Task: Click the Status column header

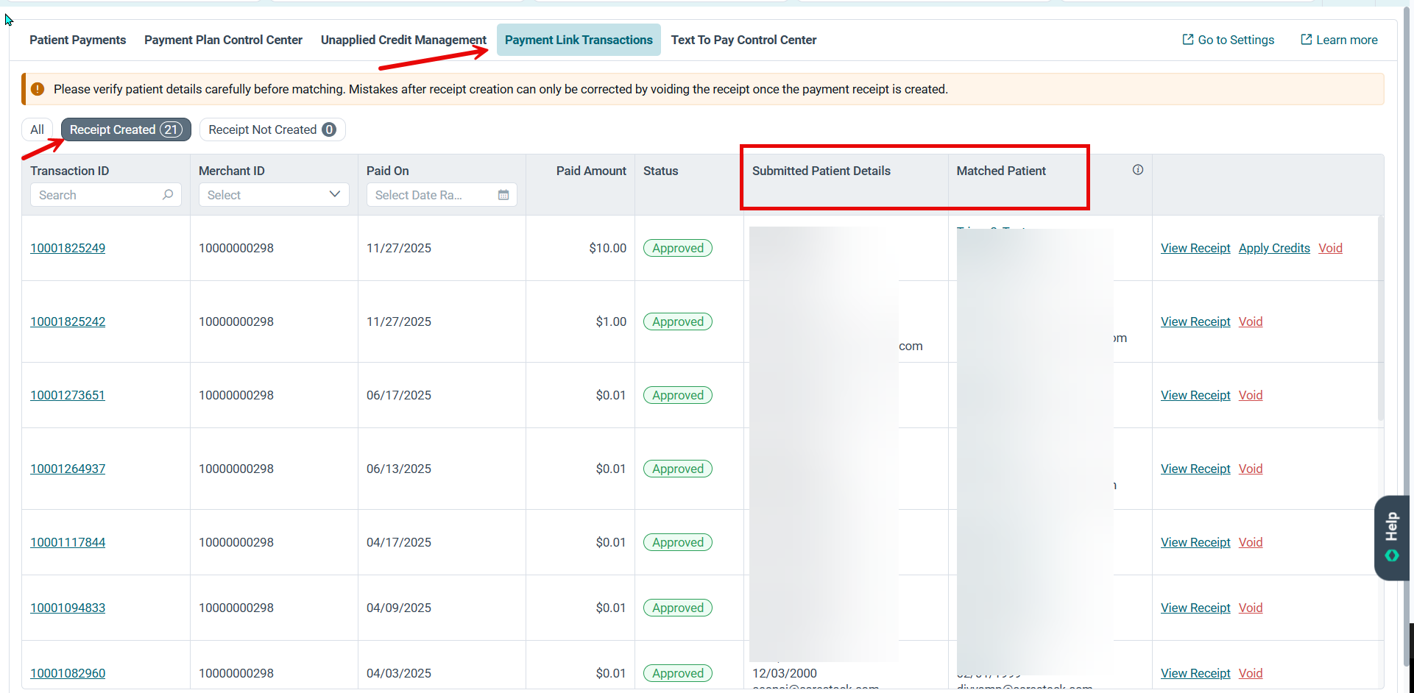Action: [661, 171]
